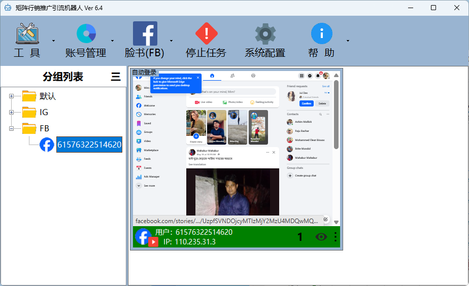This screenshot has width=469, height=286.
Task: Open 系统配置 system configuration
Action: click(x=265, y=40)
